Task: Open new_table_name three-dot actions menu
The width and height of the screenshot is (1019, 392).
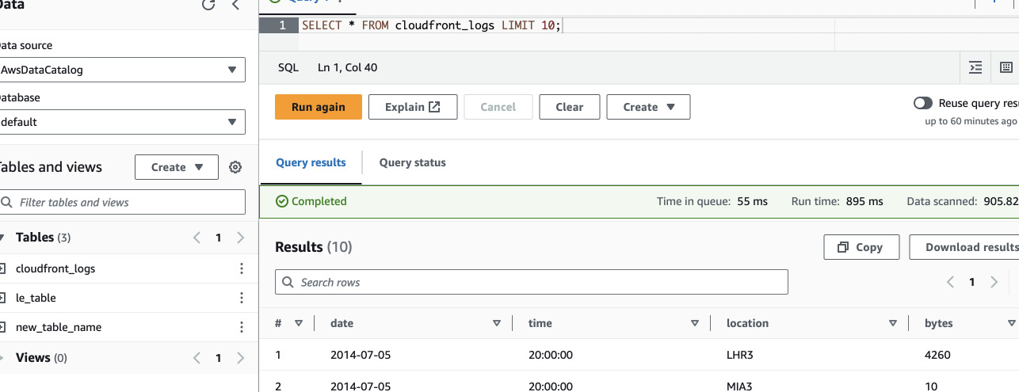Action: (242, 327)
